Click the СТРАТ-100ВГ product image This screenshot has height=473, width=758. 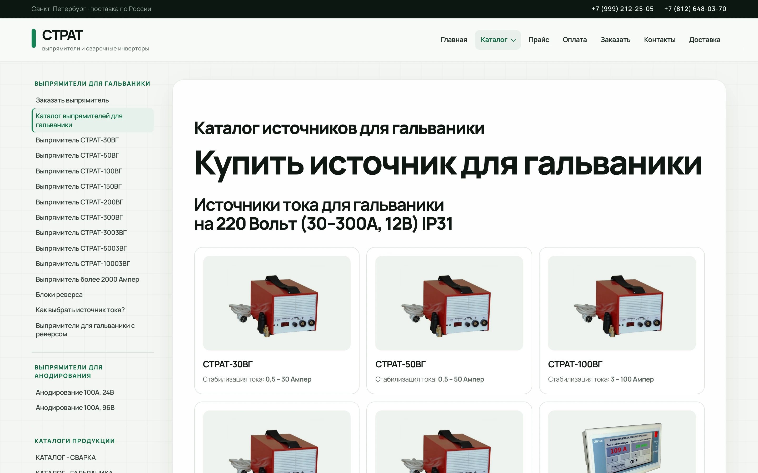pos(622,303)
